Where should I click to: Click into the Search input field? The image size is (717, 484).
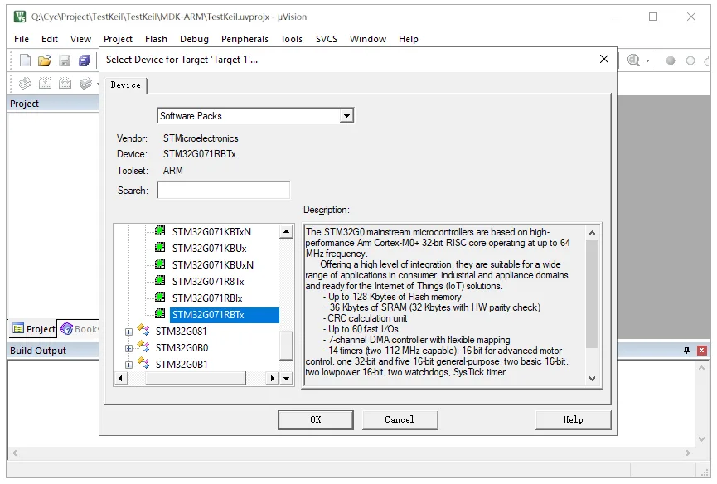pyautogui.click(x=223, y=190)
